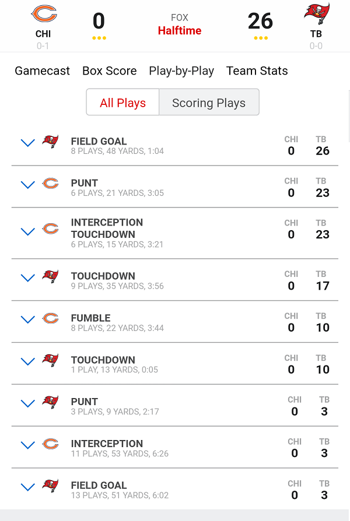Image resolution: width=350 pixels, height=521 pixels.
Task: Click Bears icon on 21-yard punt drive
Action: click(50, 184)
